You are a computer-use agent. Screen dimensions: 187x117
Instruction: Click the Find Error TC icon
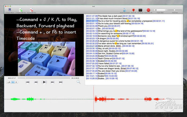[148, 10]
